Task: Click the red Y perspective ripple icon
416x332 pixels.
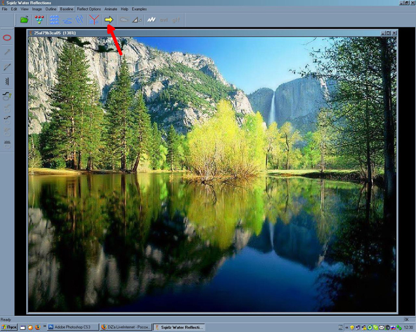Action: pyautogui.click(x=94, y=20)
